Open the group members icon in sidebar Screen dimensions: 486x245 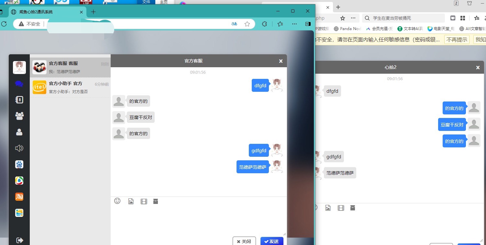tap(19, 116)
